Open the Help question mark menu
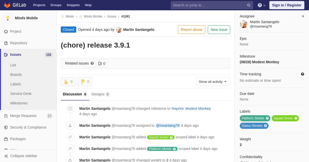Viewport: 309px width, 162px height. (262, 5)
